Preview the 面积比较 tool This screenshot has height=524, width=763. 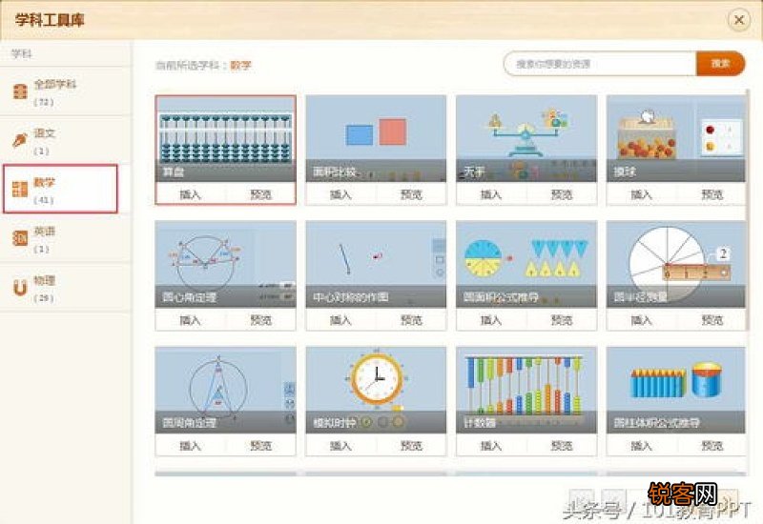[x=411, y=194]
